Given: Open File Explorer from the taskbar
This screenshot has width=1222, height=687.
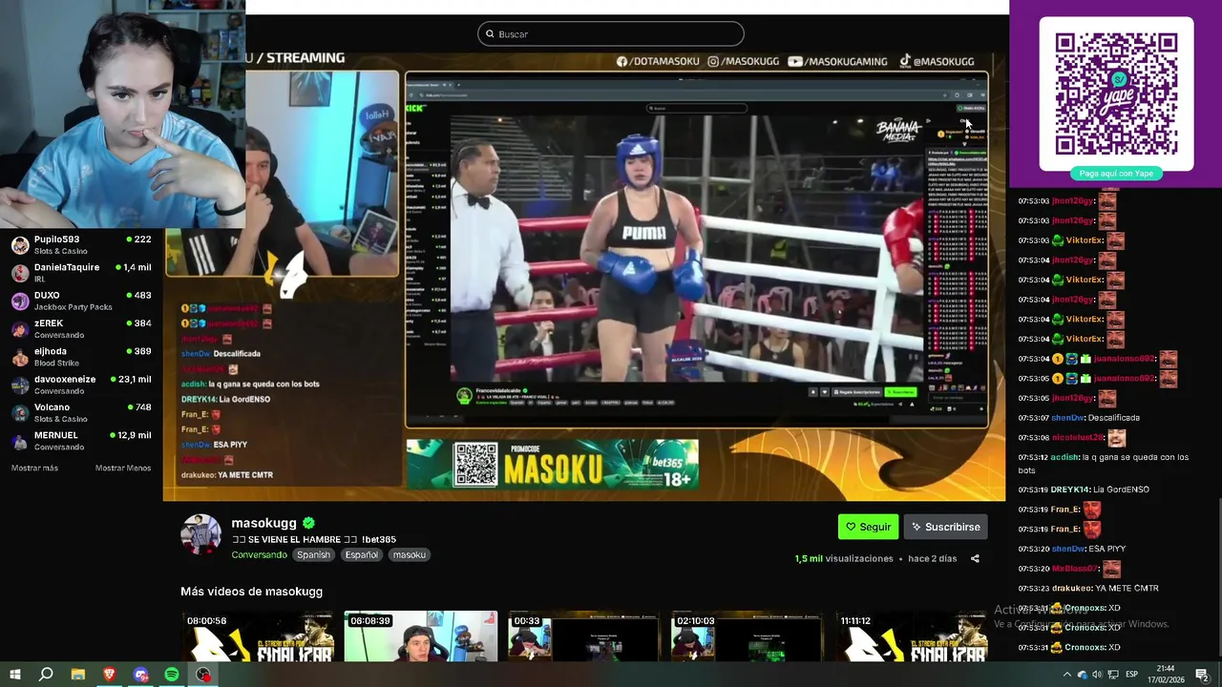Looking at the screenshot, I should [x=78, y=675].
